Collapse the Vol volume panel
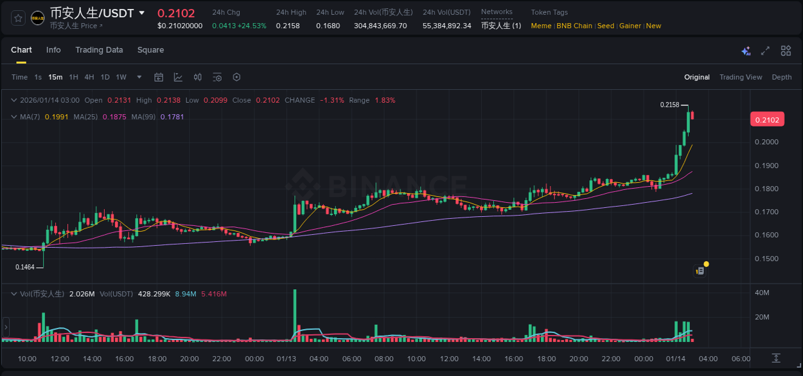The image size is (803, 376). [x=14, y=293]
